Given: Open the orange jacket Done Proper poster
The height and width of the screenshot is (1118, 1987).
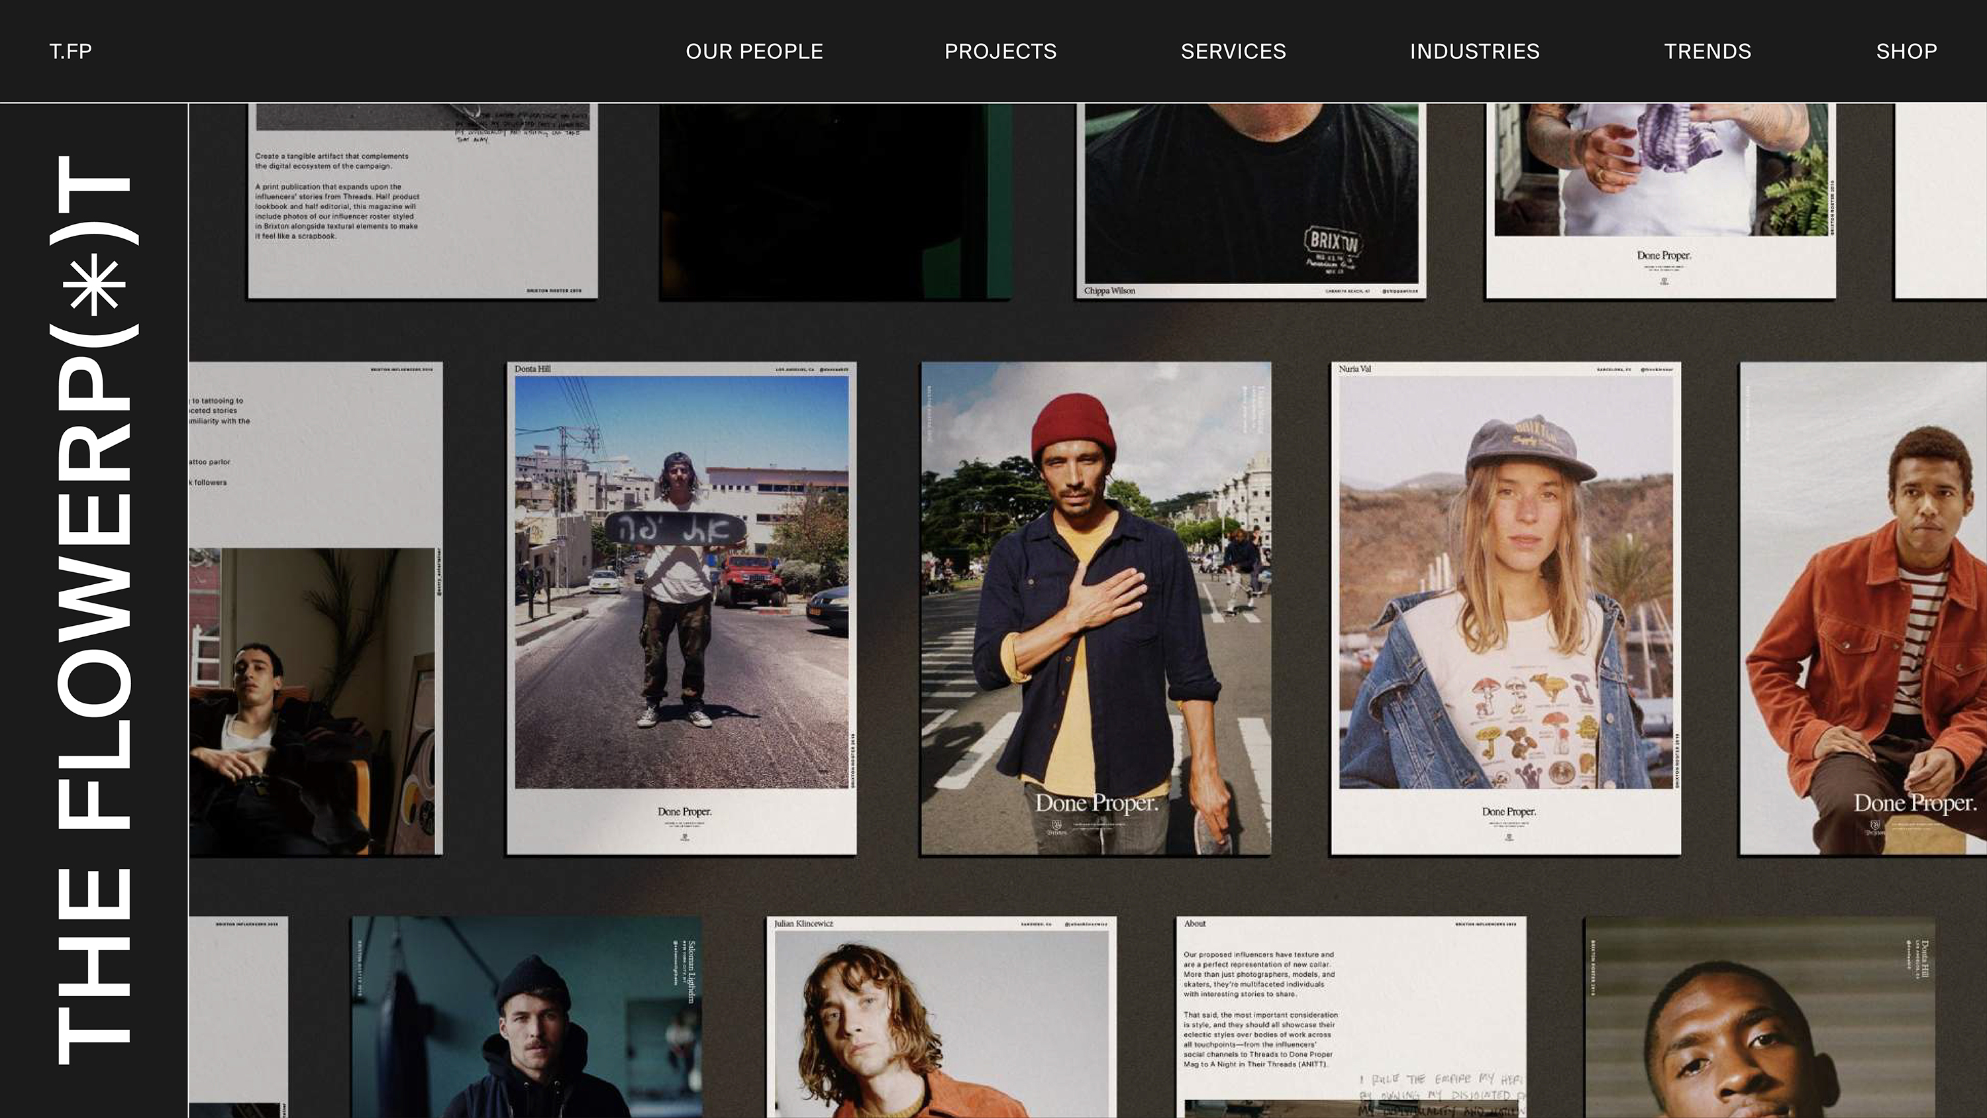Looking at the screenshot, I should tap(1862, 608).
